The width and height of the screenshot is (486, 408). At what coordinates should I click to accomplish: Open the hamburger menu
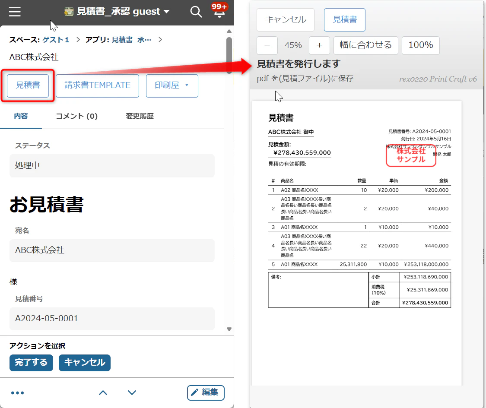tap(15, 12)
